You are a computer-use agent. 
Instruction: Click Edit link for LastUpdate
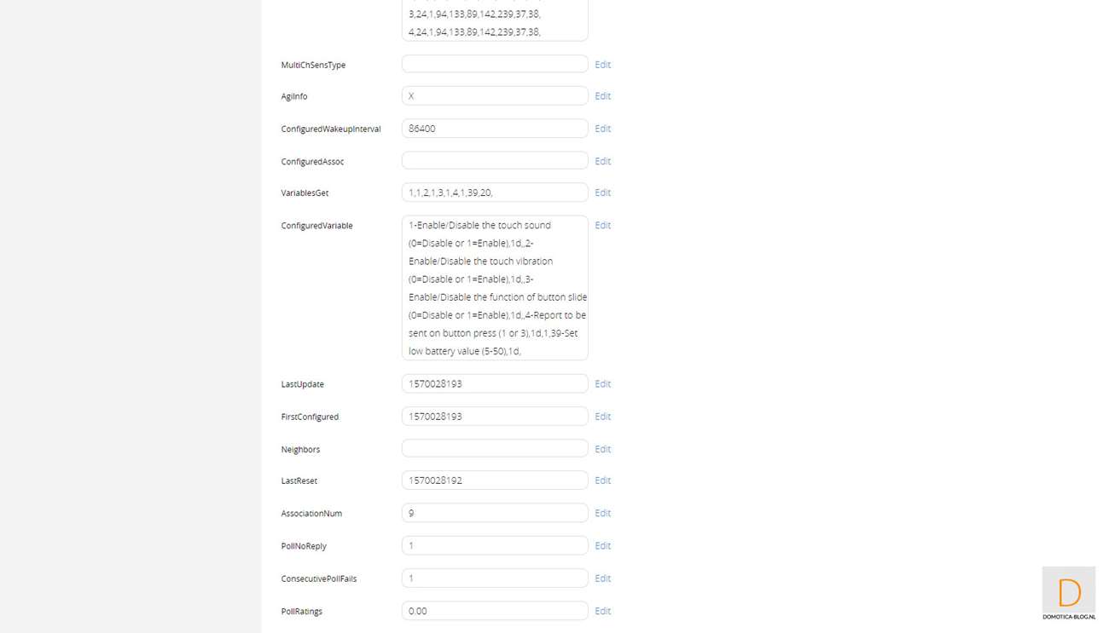[602, 384]
